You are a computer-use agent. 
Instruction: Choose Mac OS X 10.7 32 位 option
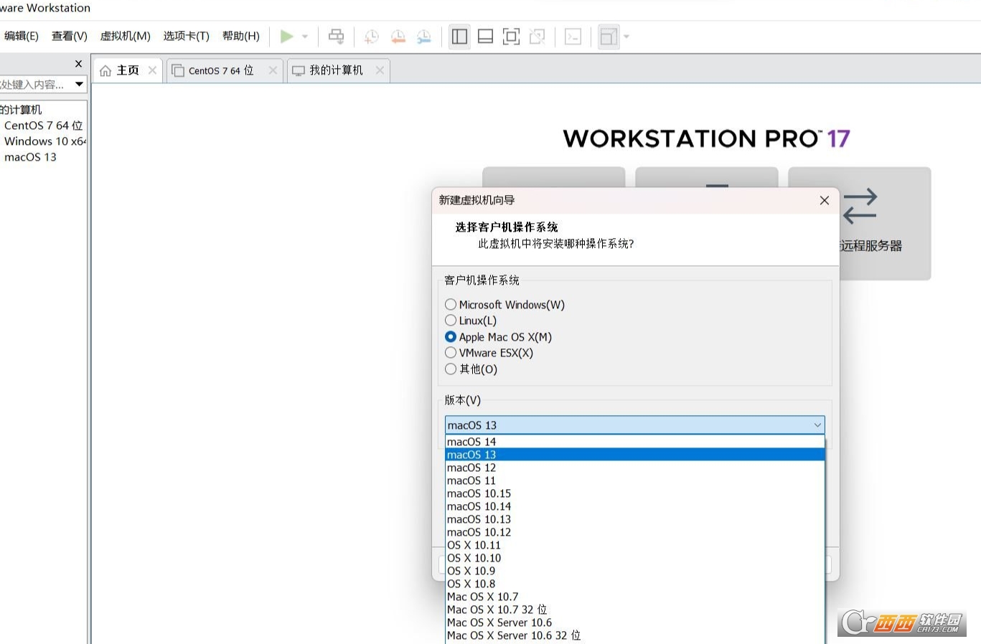click(x=634, y=610)
